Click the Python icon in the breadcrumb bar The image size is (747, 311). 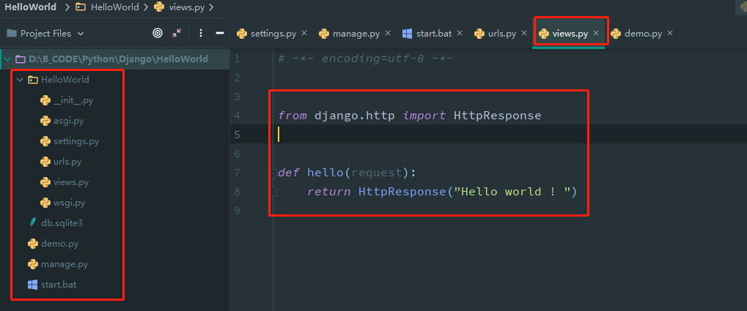pyautogui.click(x=159, y=7)
